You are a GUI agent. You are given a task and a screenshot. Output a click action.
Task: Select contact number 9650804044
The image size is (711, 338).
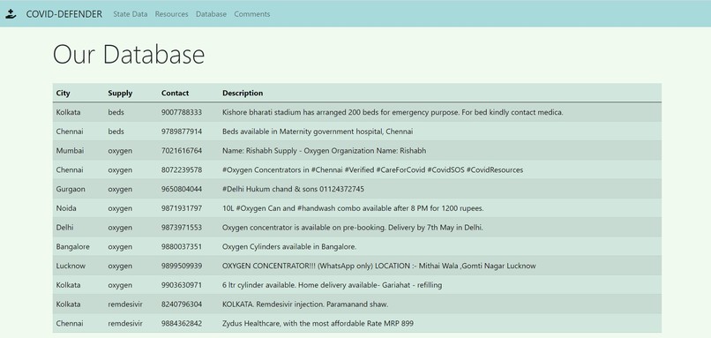tap(182, 189)
